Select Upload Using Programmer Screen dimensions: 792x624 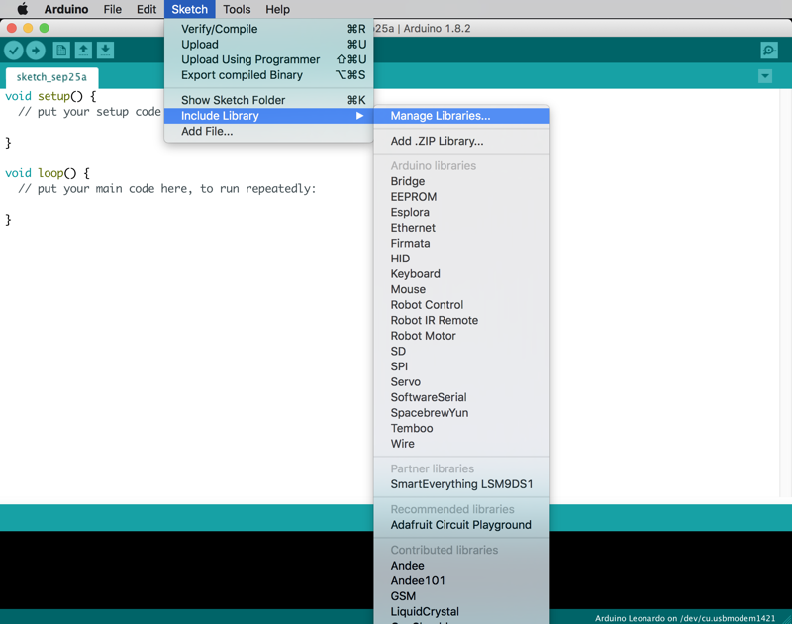(x=268, y=59)
